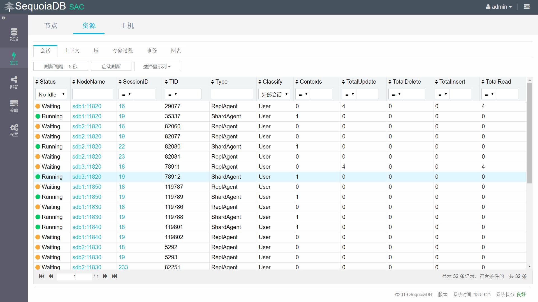Click scrollbar up arrow of table
The height and width of the screenshot is (302, 538).
530,80
